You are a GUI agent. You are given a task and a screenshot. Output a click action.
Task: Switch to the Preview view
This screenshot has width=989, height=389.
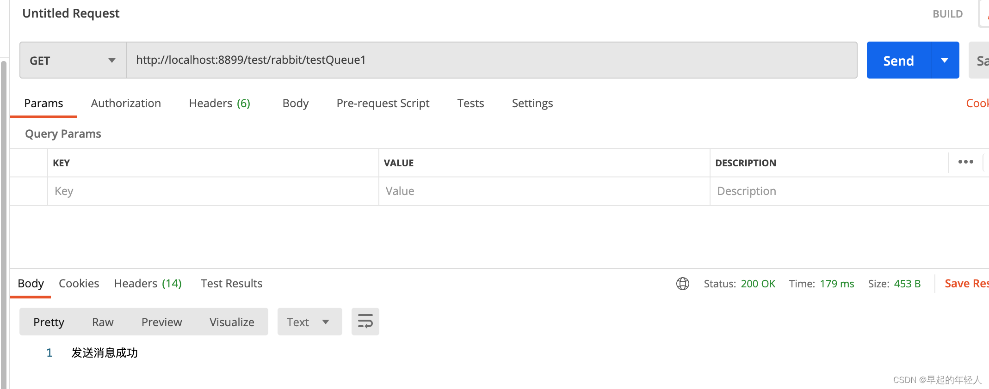click(161, 322)
